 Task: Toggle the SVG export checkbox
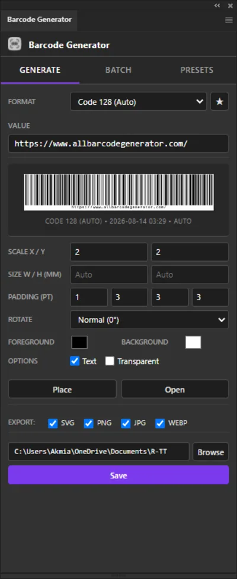pos(53,423)
